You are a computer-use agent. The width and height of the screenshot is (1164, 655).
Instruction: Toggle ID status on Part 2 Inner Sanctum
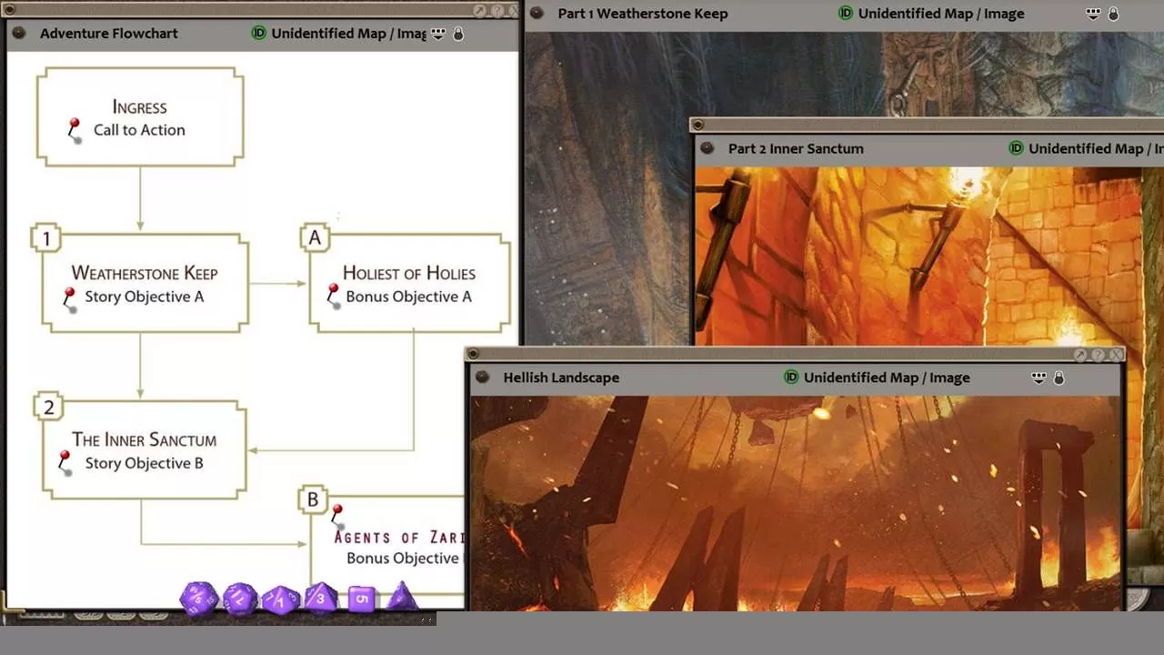click(x=1016, y=148)
